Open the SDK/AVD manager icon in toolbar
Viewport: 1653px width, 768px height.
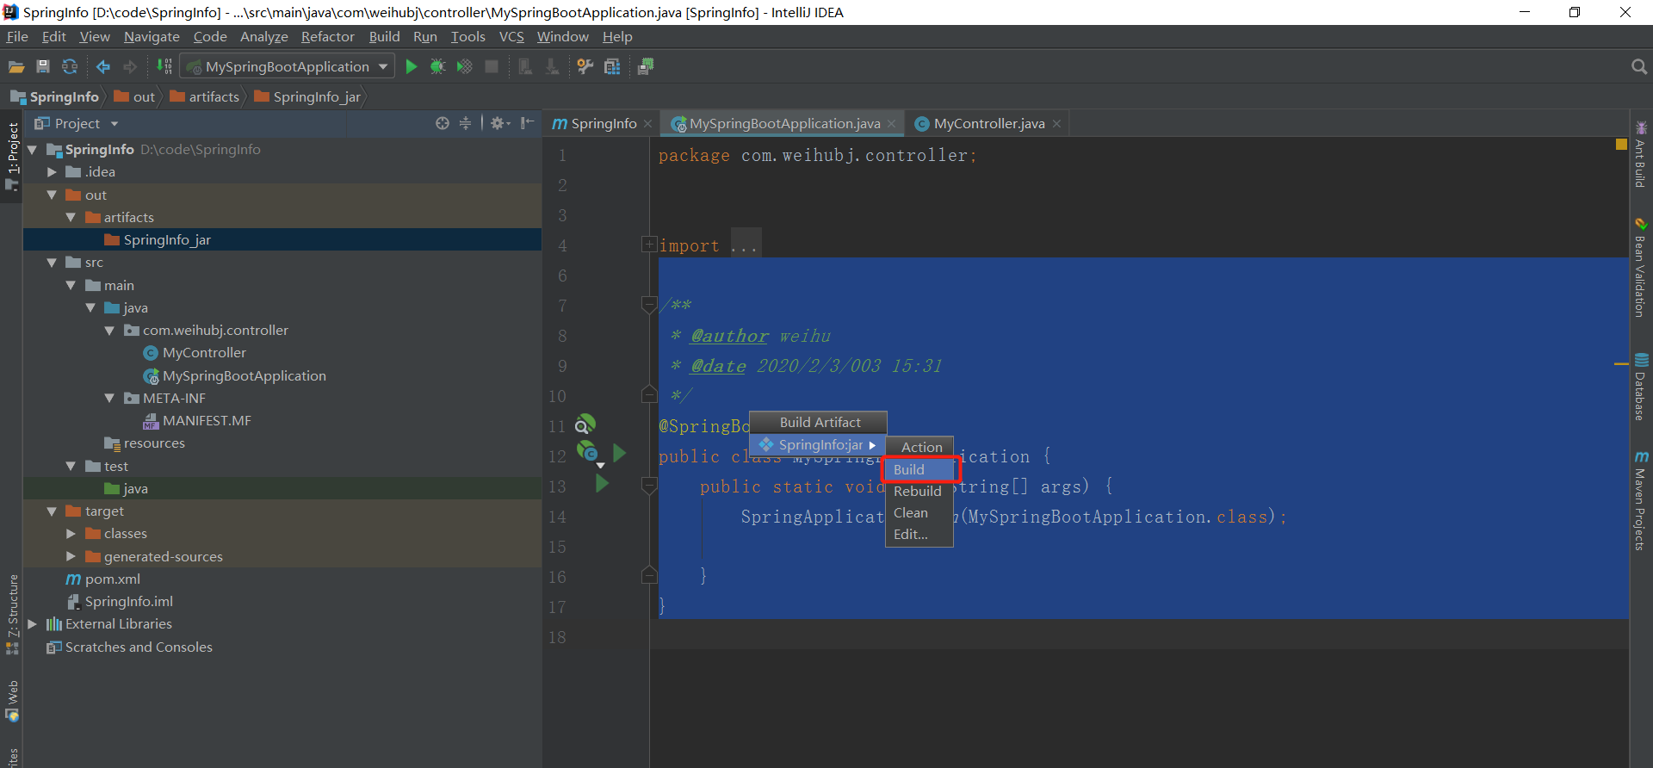tap(646, 67)
